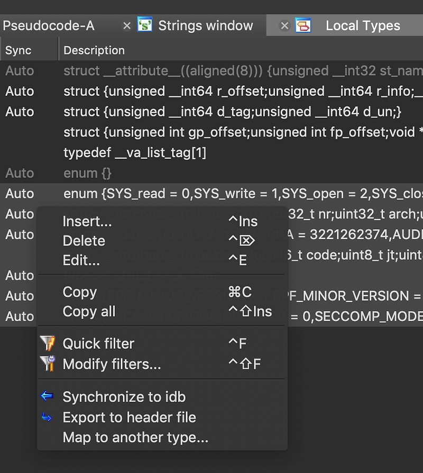
Task: Choose Edit... from the context menu
Action: pos(80,260)
